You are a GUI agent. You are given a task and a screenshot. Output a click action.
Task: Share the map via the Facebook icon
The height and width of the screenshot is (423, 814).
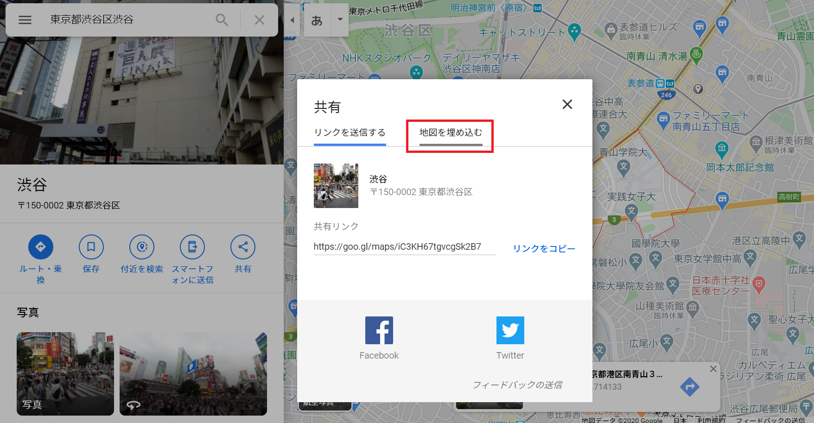[379, 330]
